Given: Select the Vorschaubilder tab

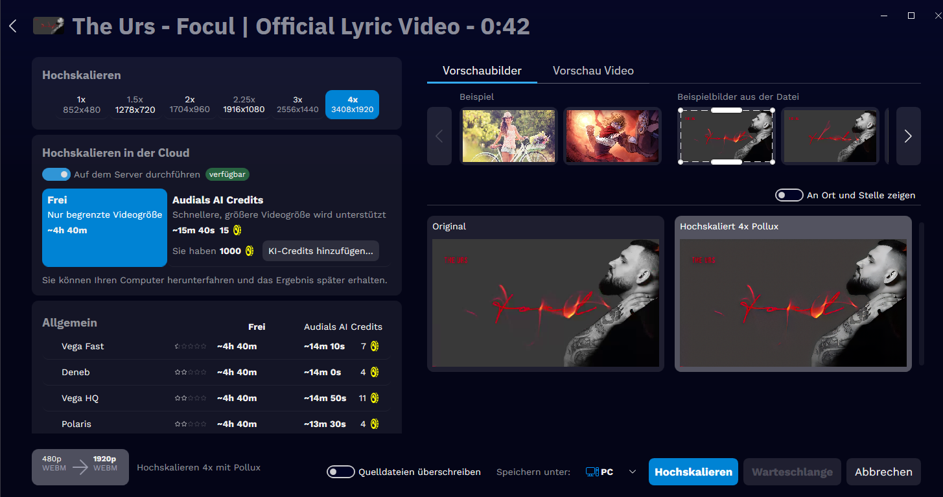Looking at the screenshot, I should [x=482, y=71].
